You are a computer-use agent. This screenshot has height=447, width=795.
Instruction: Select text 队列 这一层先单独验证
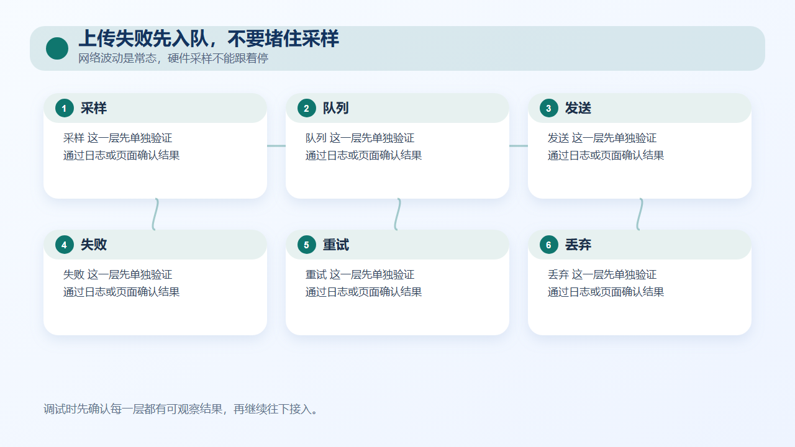pyautogui.click(x=360, y=138)
